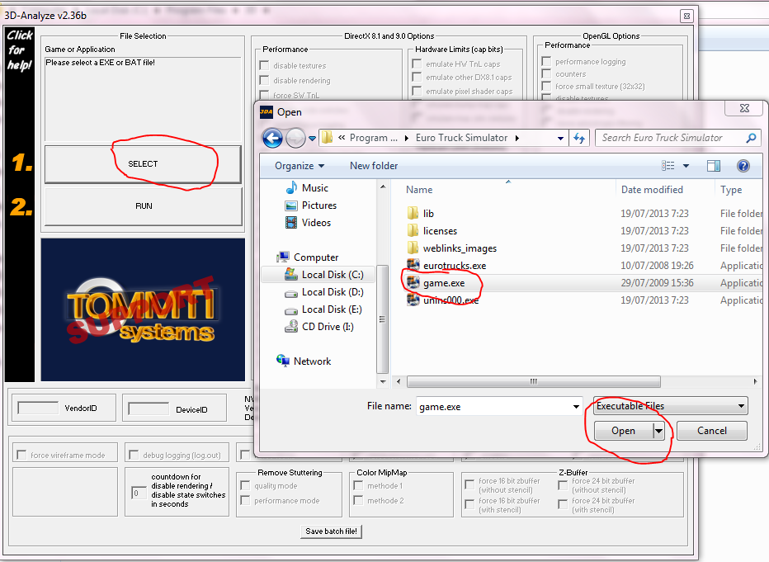Click the File name text field
769x562 pixels.
point(494,407)
